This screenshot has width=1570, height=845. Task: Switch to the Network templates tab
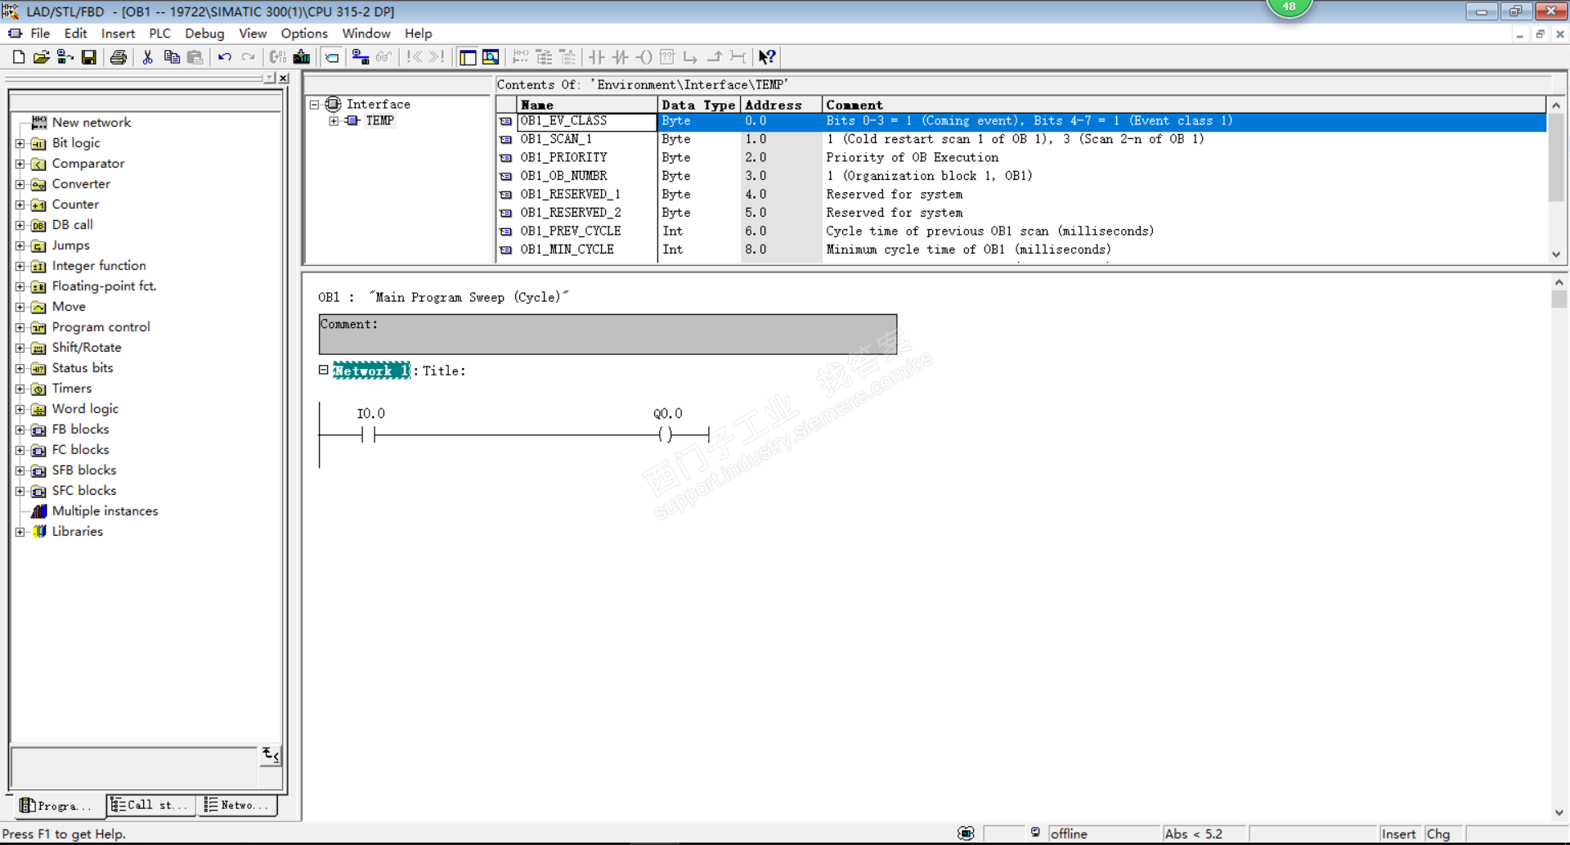237,805
